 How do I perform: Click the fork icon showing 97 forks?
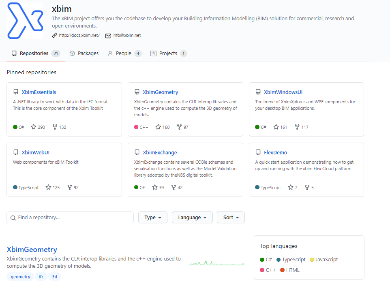tap(179, 127)
